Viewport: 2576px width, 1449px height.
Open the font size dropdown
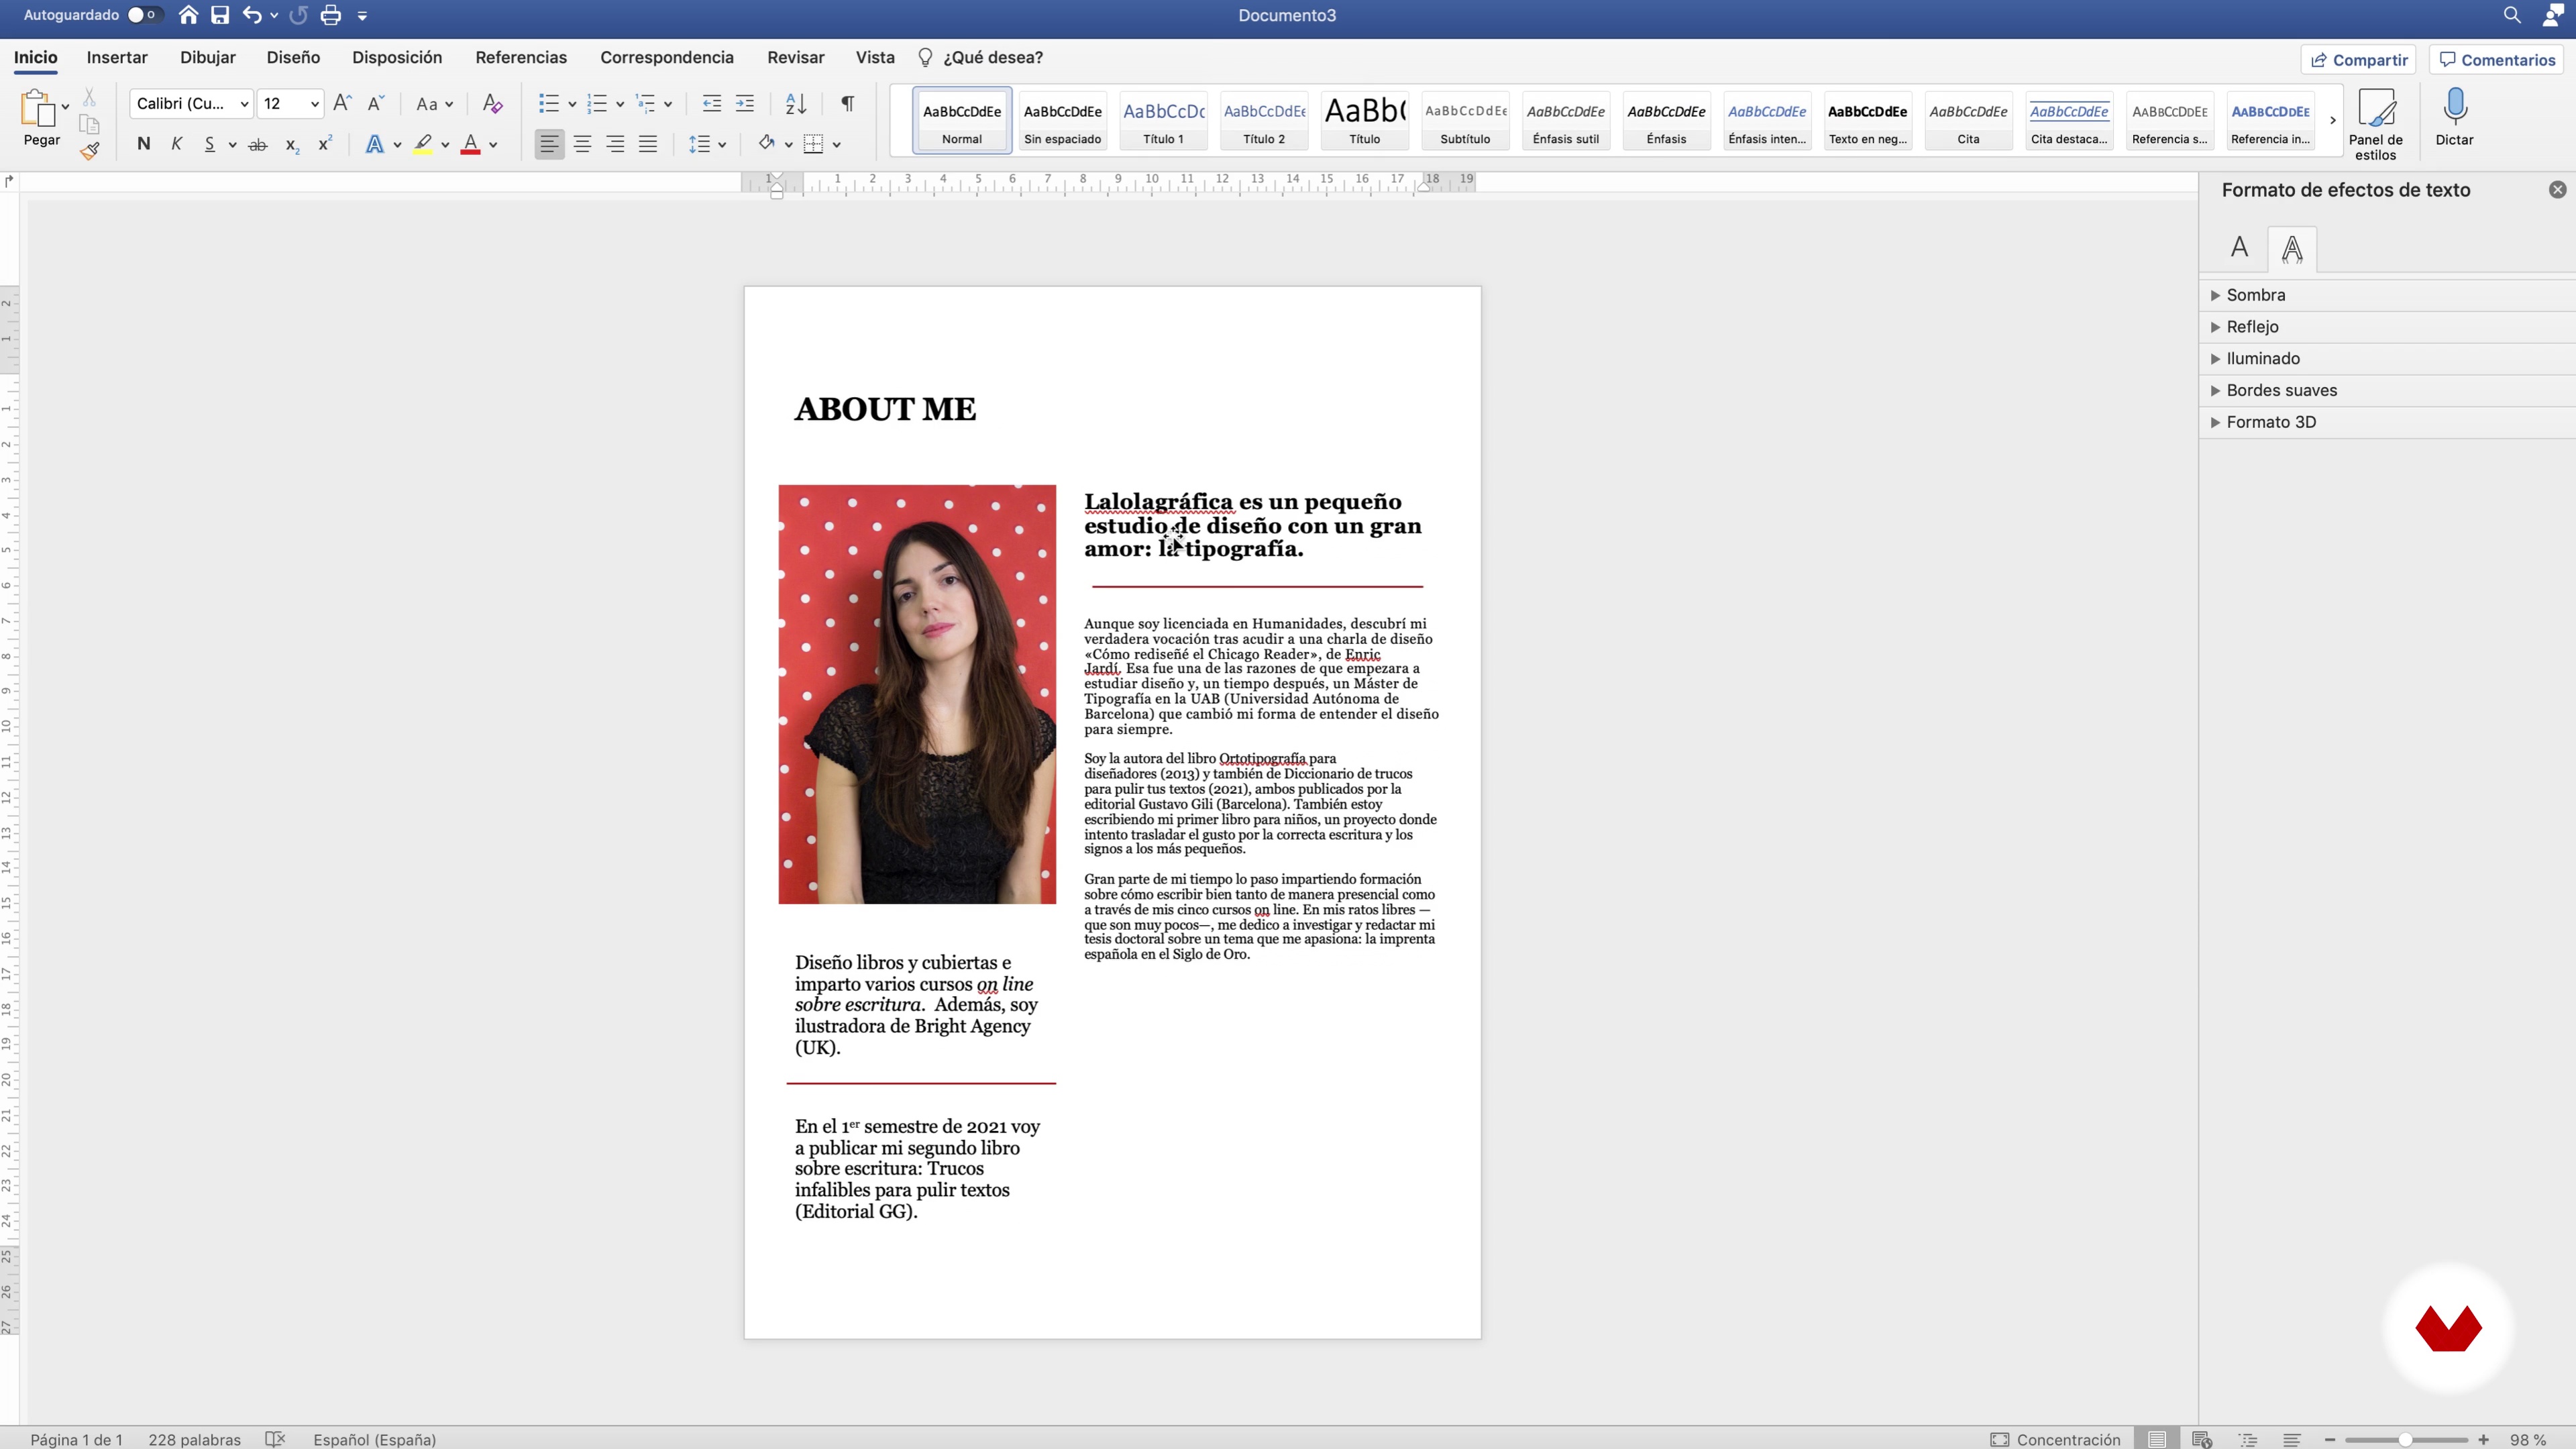pyautogui.click(x=314, y=104)
